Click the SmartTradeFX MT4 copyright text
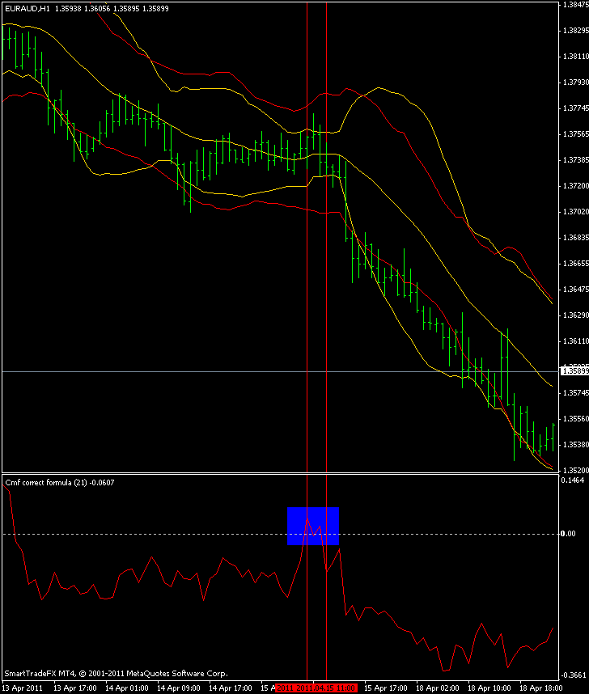The image size is (589, 694). pyautogui.click(x=116, y=673)
